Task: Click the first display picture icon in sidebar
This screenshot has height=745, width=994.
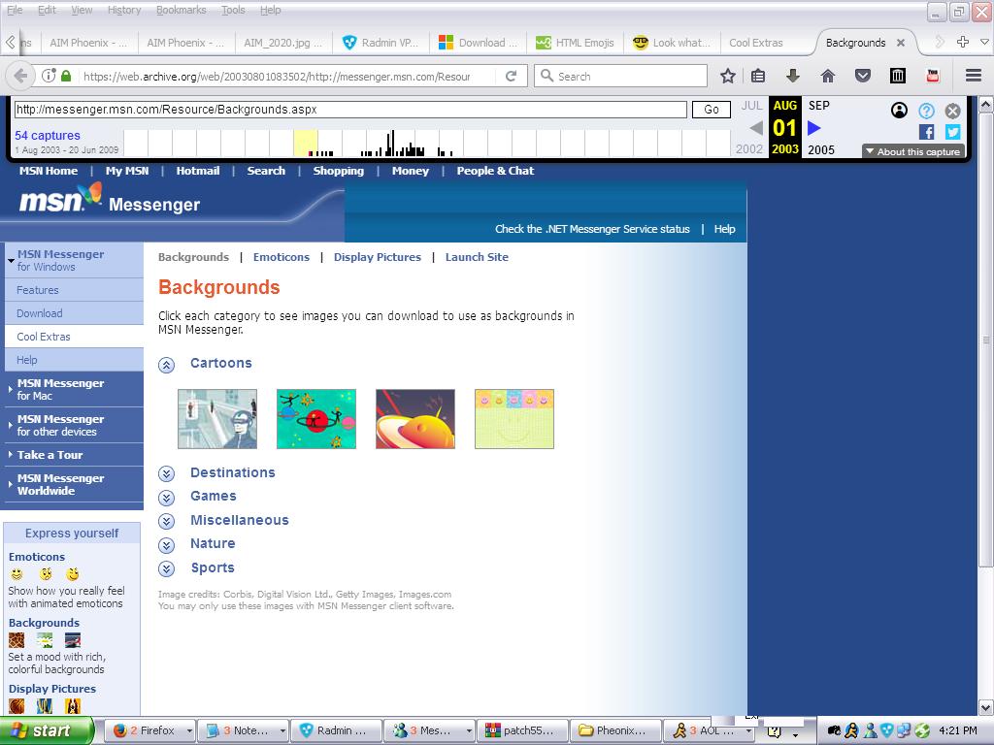Action: pyautogui.click(x=17, y=706)
